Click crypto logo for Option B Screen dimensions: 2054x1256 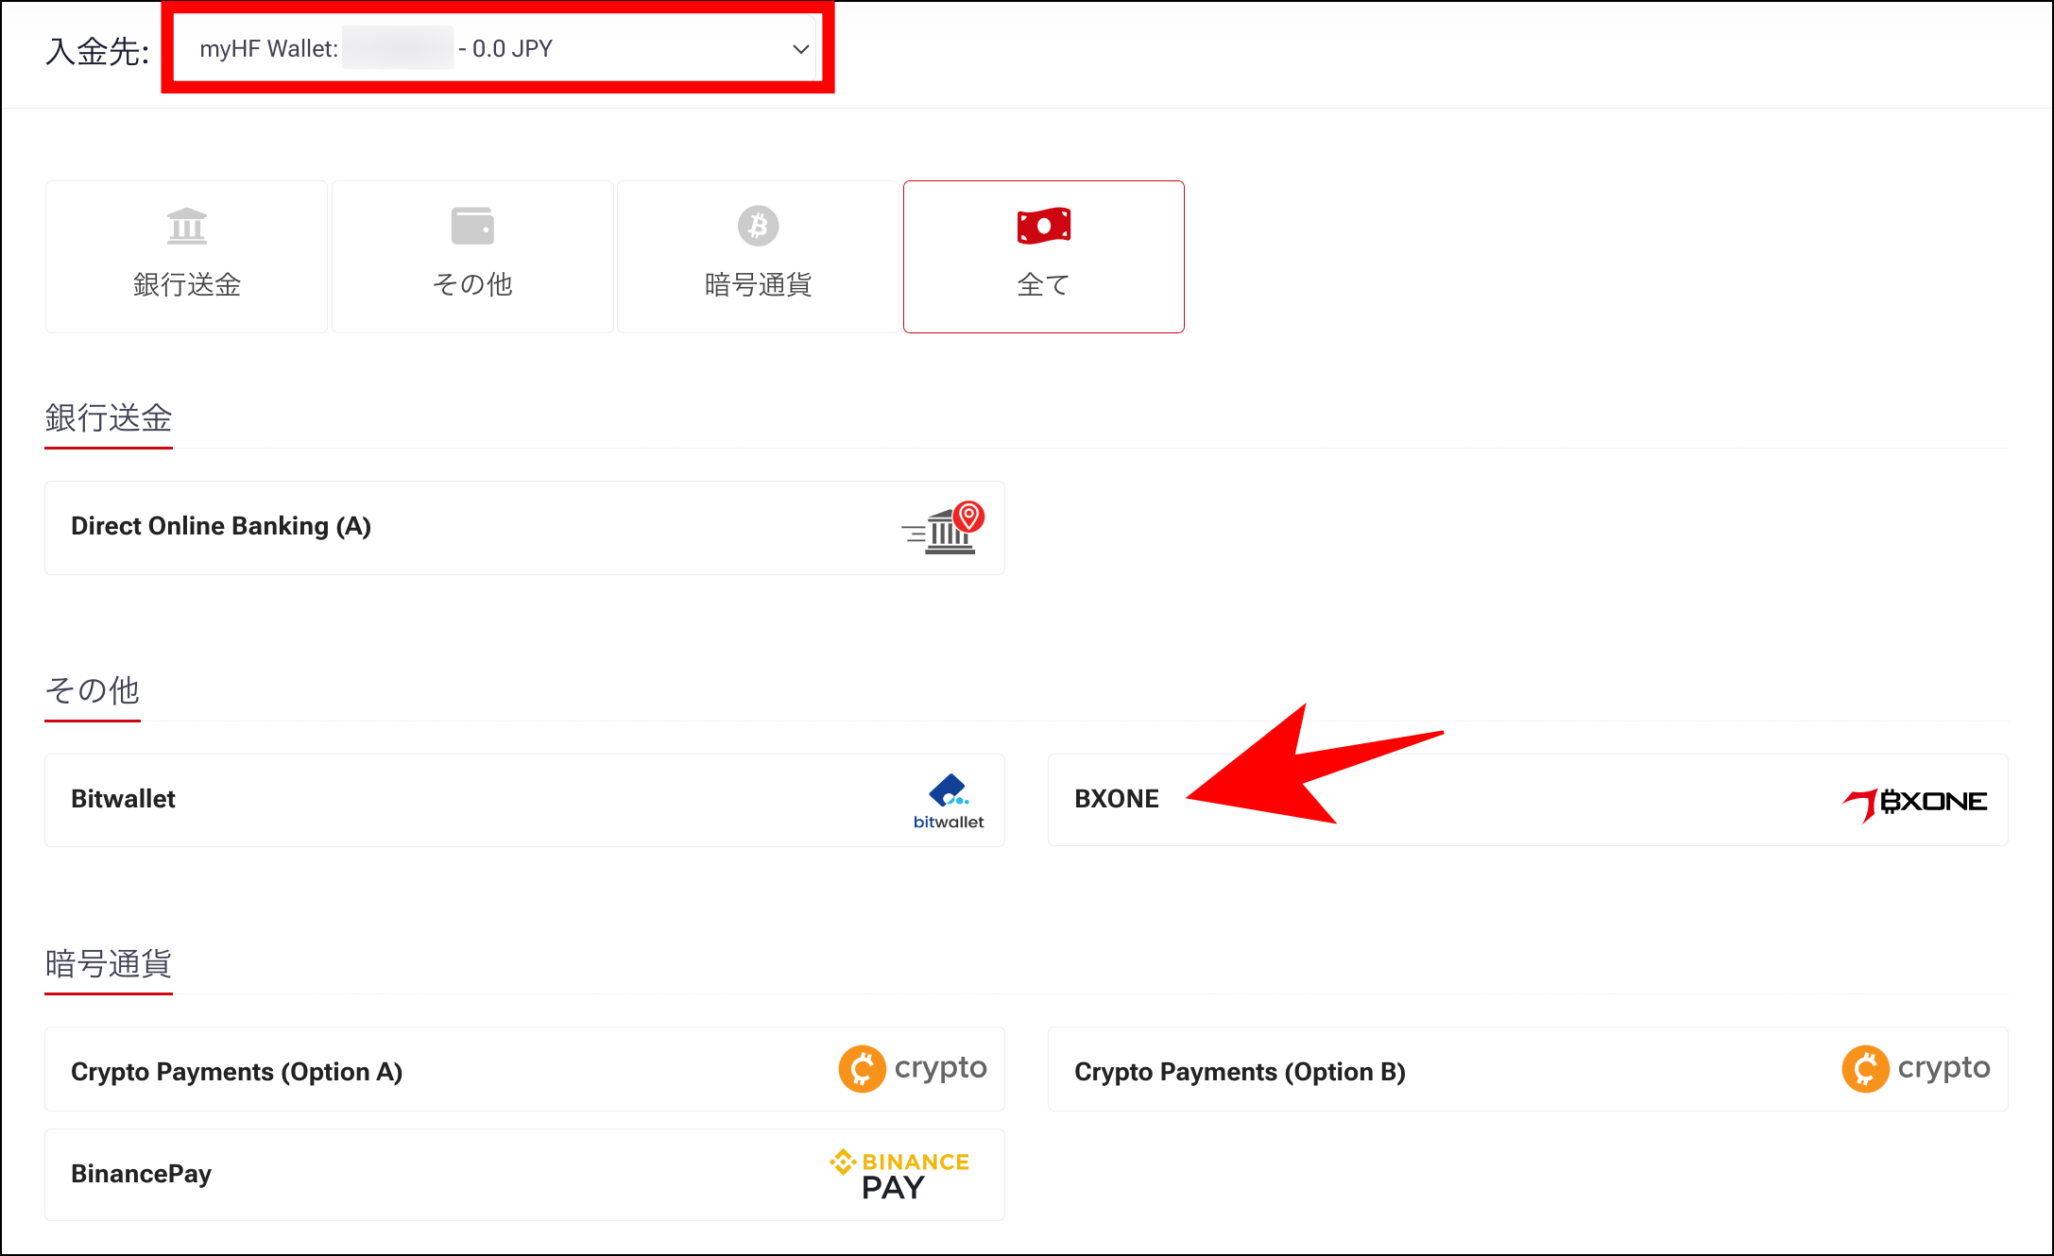[1916, 1069]
